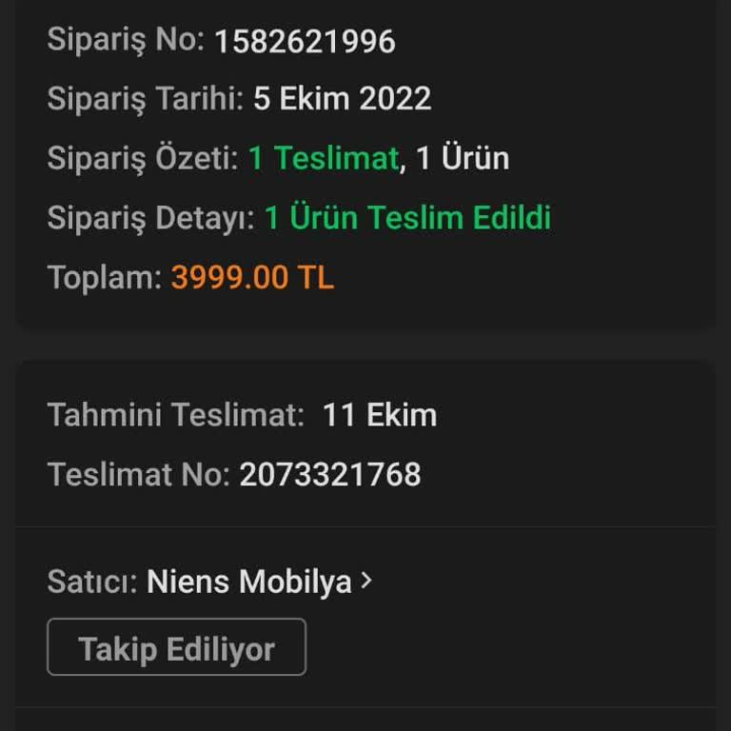Click the "Toplam:" label
Image resolution: width=731 pixels, height=731 pixels.
point(105,278)
